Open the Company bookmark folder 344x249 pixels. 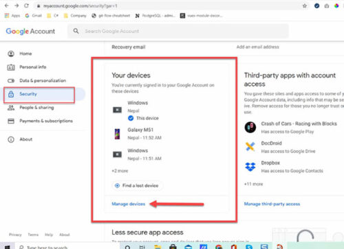[75, 16]
